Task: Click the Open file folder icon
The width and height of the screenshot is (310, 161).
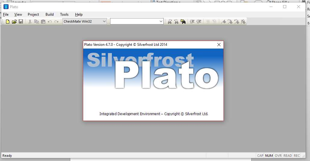Action: click(14, 21)
